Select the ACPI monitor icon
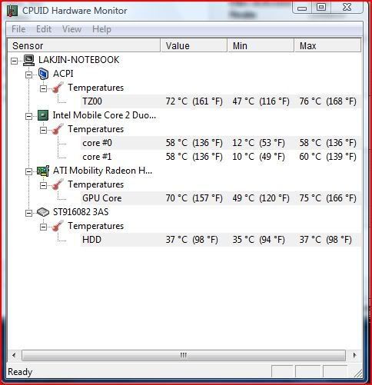Viewport: 372px width, 385px height. tap(43, 74)
